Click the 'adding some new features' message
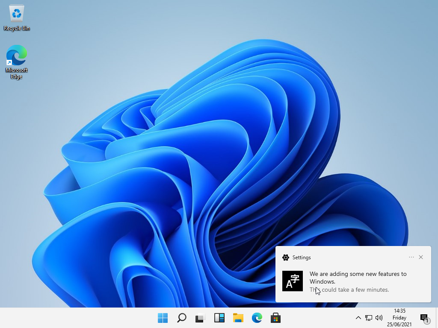 358,278
